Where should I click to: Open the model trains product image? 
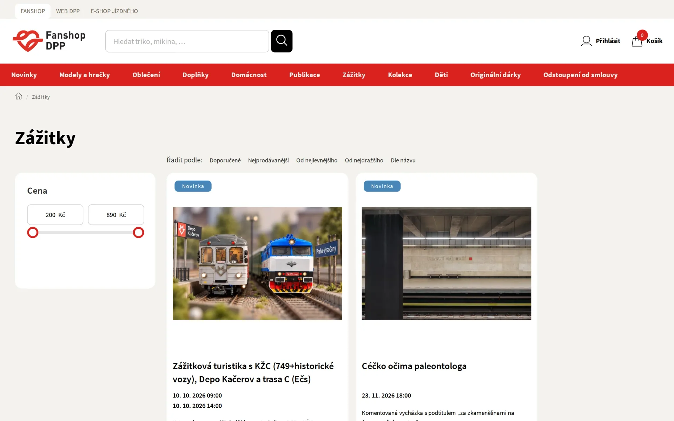pos(257,263)
